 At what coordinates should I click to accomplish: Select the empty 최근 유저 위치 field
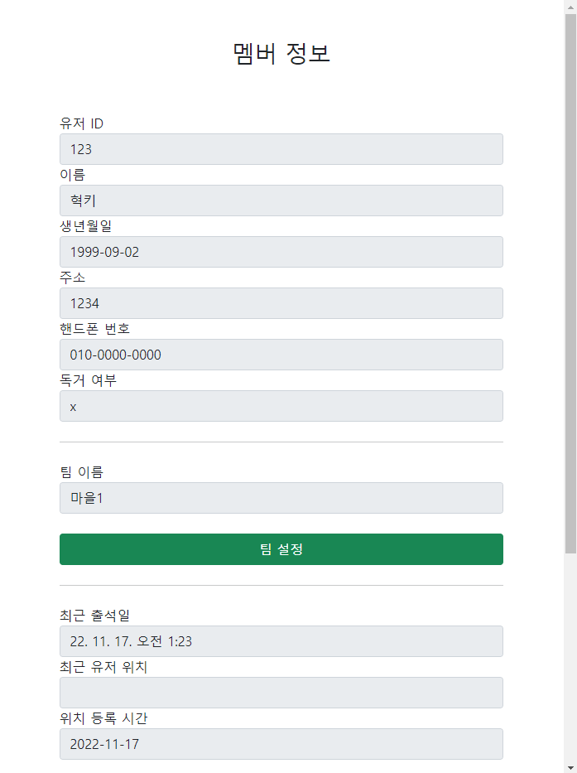click(x=281, y=693)
